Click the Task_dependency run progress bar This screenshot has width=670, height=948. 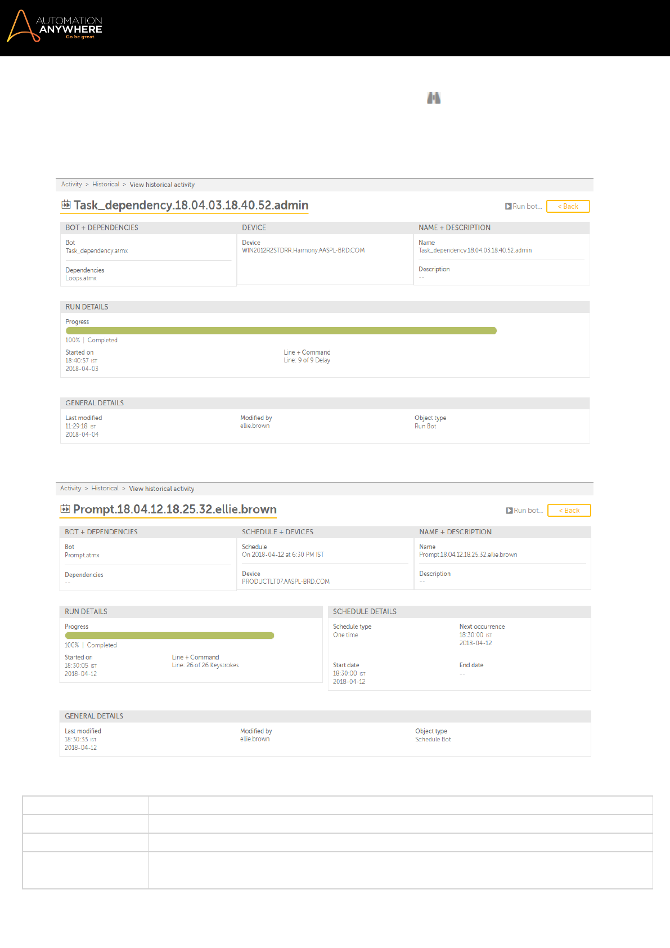click(x=281, y=331)
